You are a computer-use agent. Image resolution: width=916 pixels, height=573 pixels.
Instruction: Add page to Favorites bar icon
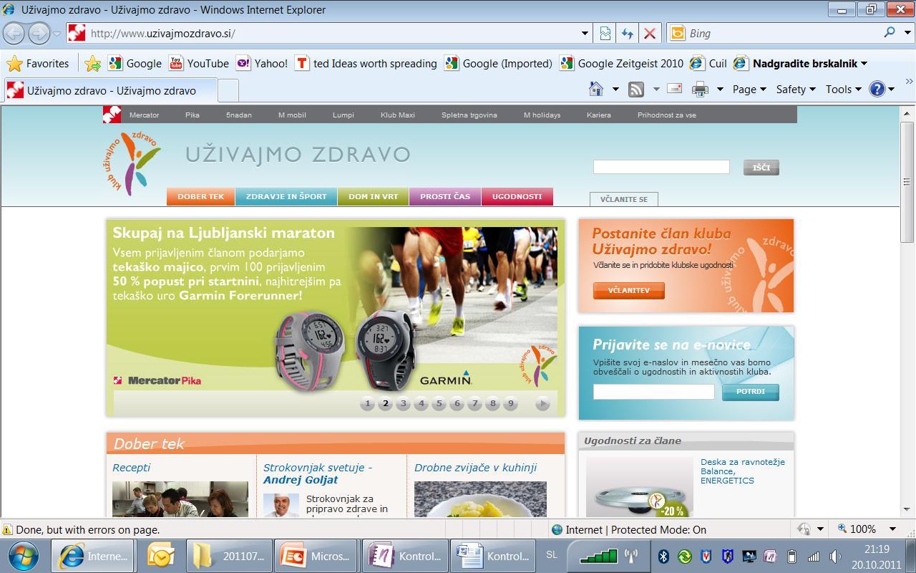(x=92, y=63)
